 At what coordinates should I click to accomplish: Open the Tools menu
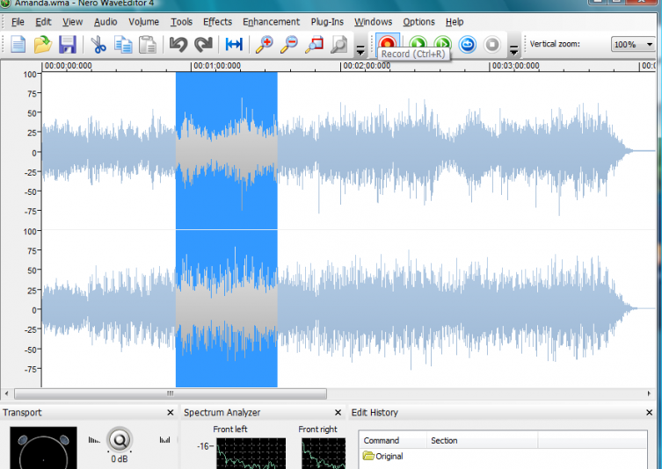point(181,22)
